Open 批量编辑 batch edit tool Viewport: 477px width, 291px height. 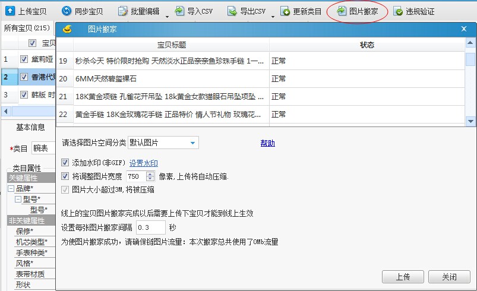122,11
